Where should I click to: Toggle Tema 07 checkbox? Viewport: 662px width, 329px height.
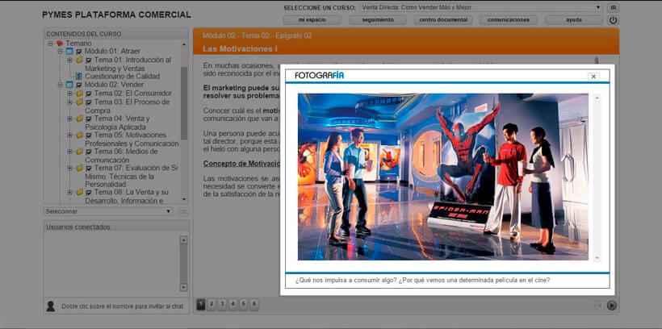[x=89, y=169]
